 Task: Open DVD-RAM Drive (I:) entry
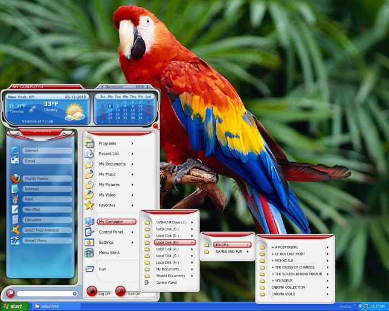(x=174, y=223)
